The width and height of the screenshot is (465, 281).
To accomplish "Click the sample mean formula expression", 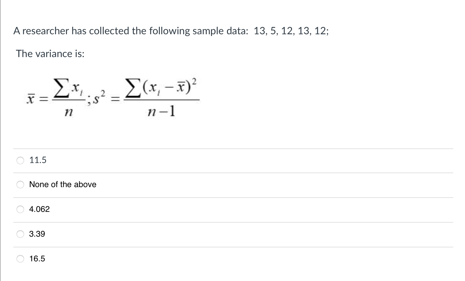I will [55, 97].
